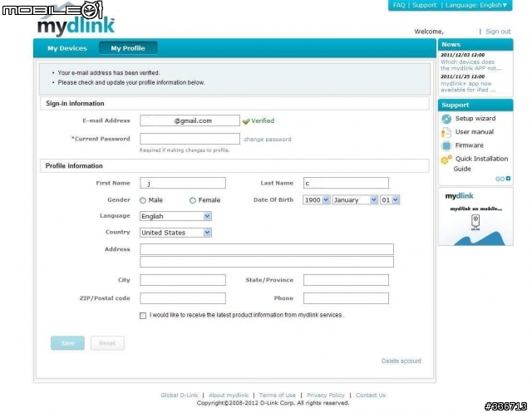
Task: Open the site Language: English menu at top
Action: pyautogui.click(x=476, y=5)
